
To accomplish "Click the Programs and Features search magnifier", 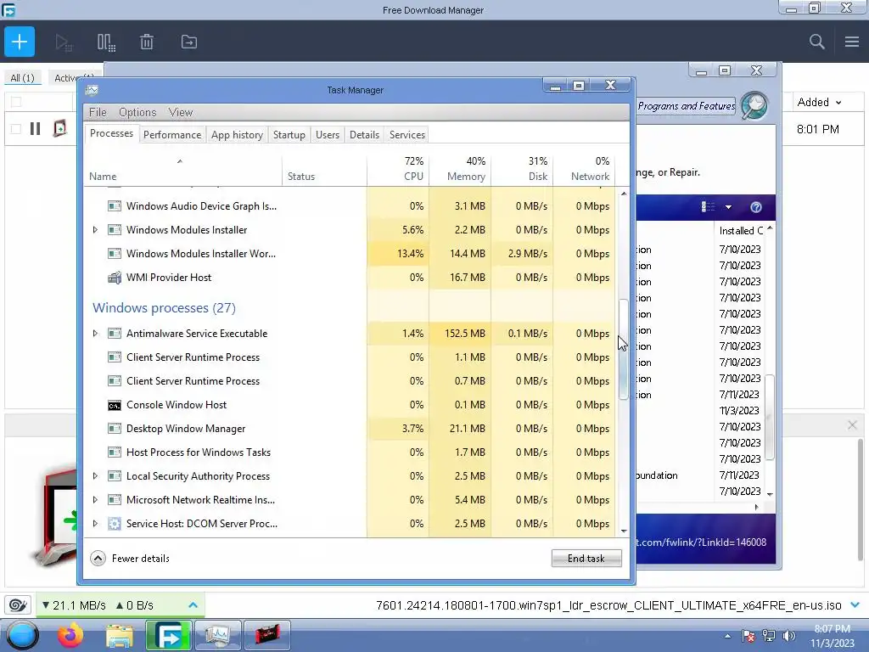I will 754,105.
